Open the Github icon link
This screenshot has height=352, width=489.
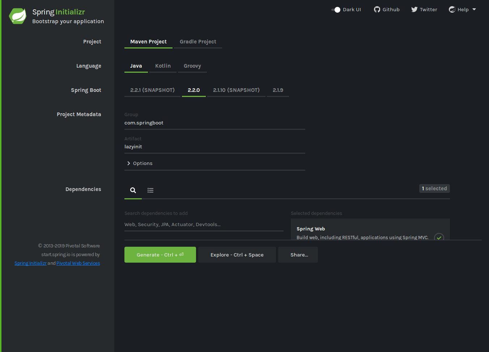pyautogui.click(x=377, y=9)
